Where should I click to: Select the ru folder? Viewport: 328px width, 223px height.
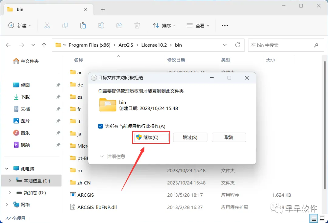(76, 170)
